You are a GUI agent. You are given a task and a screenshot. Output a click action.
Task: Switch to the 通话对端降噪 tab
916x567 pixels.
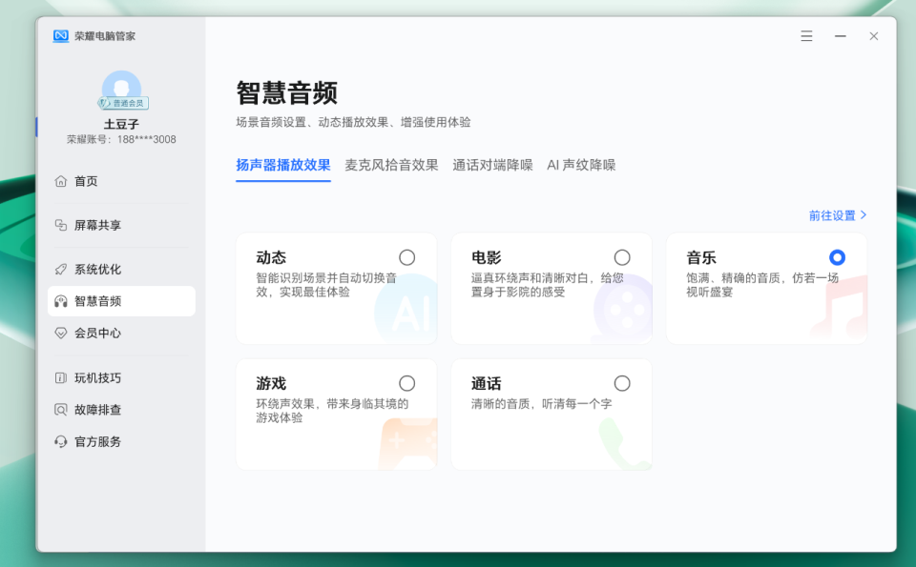pyautogui.click(x=492, y=165)
